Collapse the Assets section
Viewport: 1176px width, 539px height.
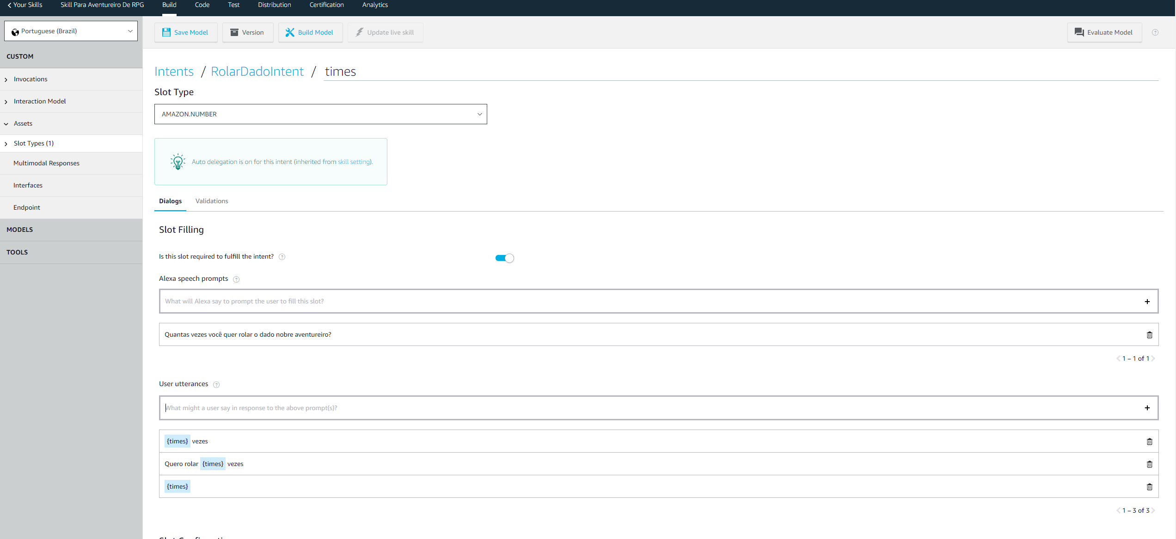(23, 123)
